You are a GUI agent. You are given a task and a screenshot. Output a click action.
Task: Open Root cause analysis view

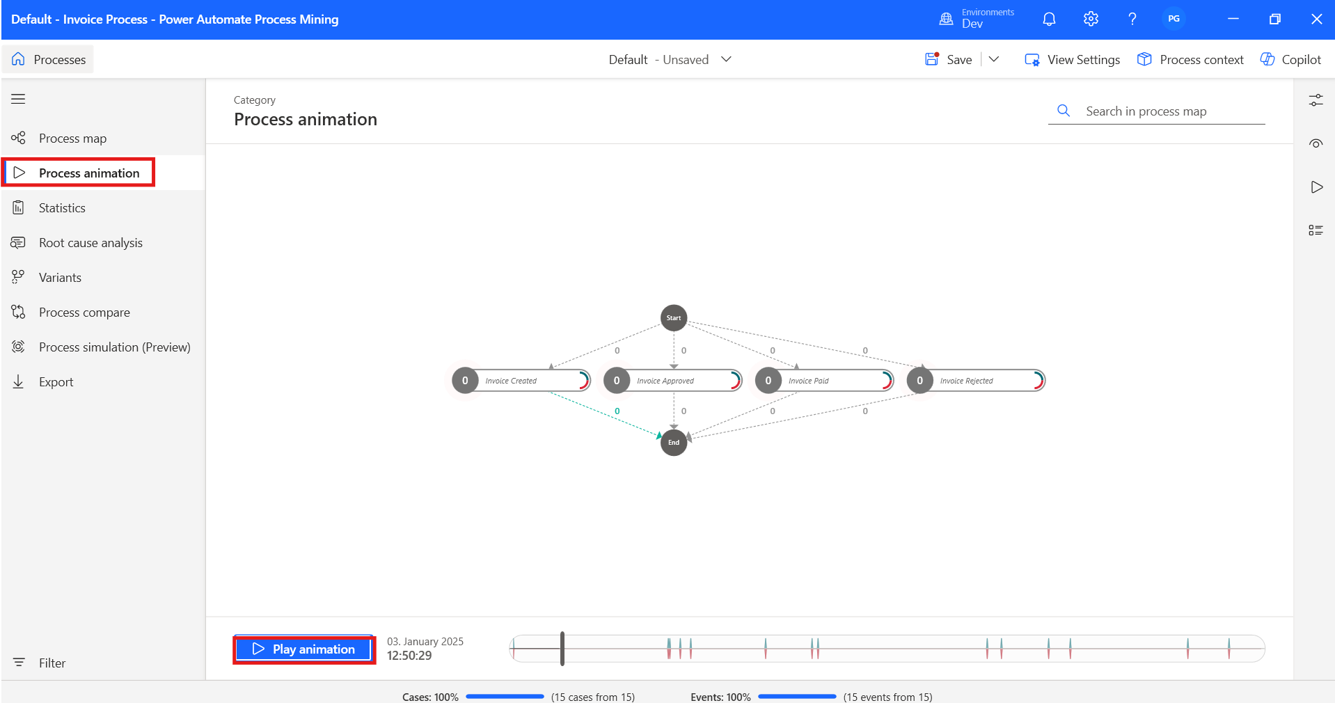(x=90, y=243)
